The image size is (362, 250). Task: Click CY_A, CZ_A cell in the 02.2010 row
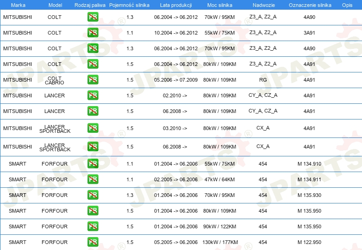click(x=263, y=95)
